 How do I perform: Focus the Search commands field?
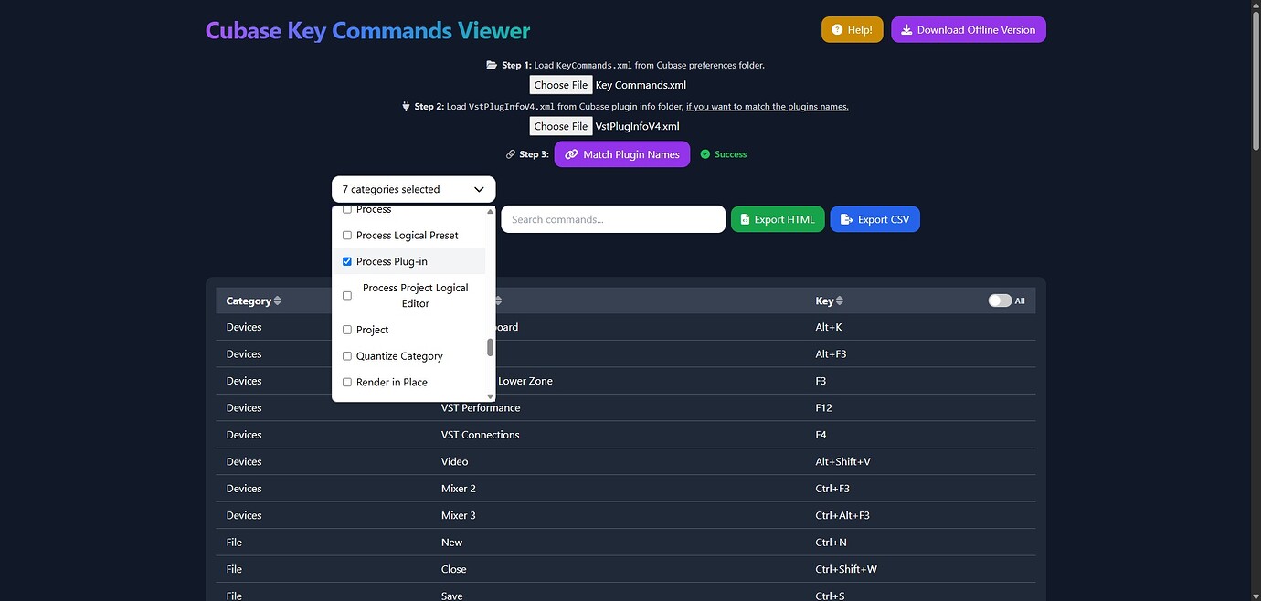pyautogui.click(x=613, y=219)
